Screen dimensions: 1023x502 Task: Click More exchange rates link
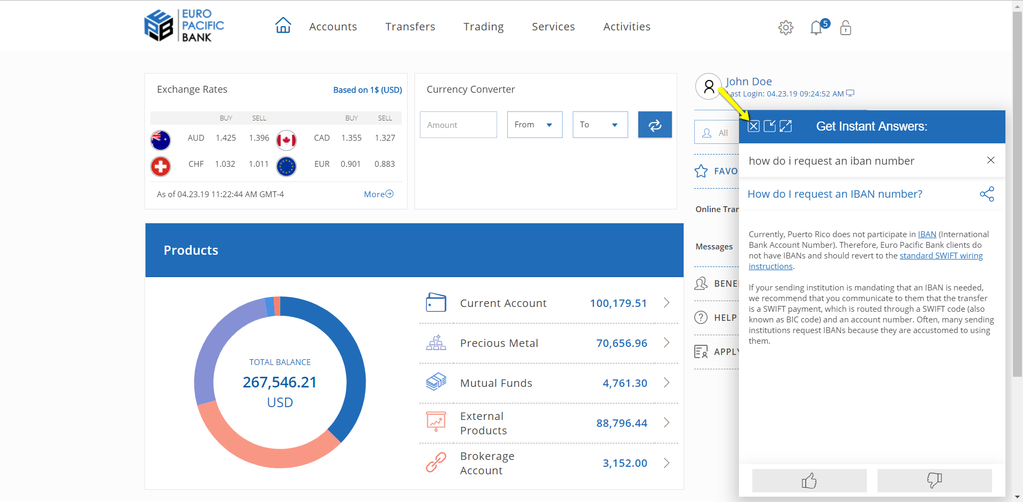pyautogui.click(x=378, y=194)
